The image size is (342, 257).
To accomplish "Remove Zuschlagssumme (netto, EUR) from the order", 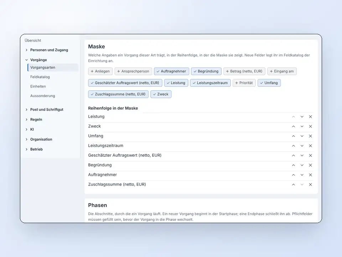I will point(310,185).
